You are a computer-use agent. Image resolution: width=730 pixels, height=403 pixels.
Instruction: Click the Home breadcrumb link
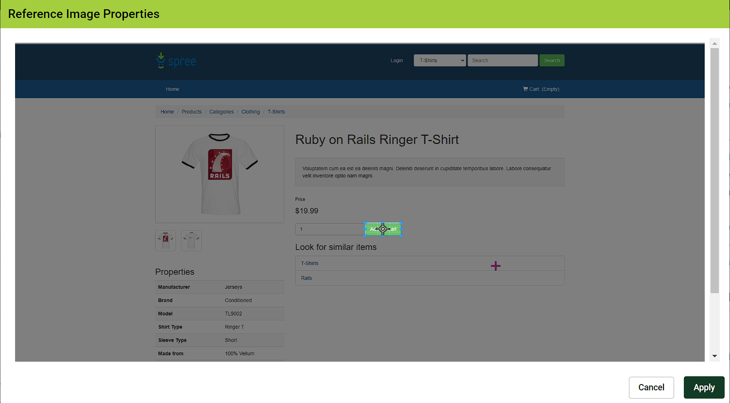tap(167, 112)
